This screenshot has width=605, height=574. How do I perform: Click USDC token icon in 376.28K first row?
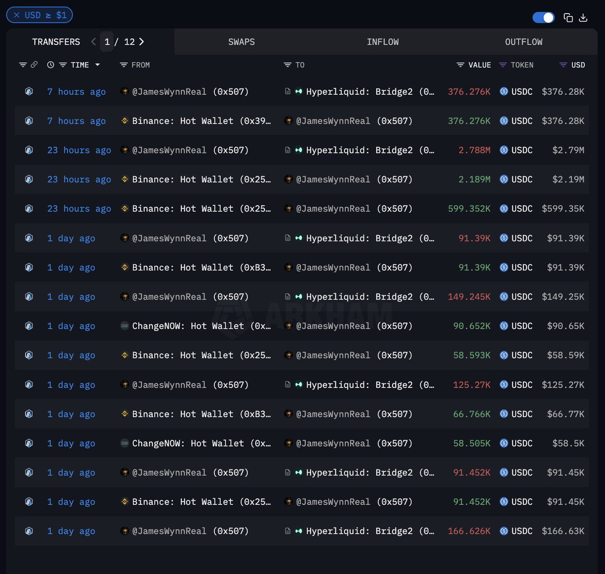click(x=504, y=92)
